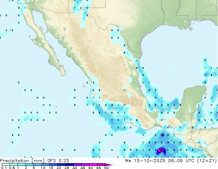218x169 pixels.
Task: Click the 'Precipitation [mm]' title text
Action: pyautogui.click(x=22, y=161)
